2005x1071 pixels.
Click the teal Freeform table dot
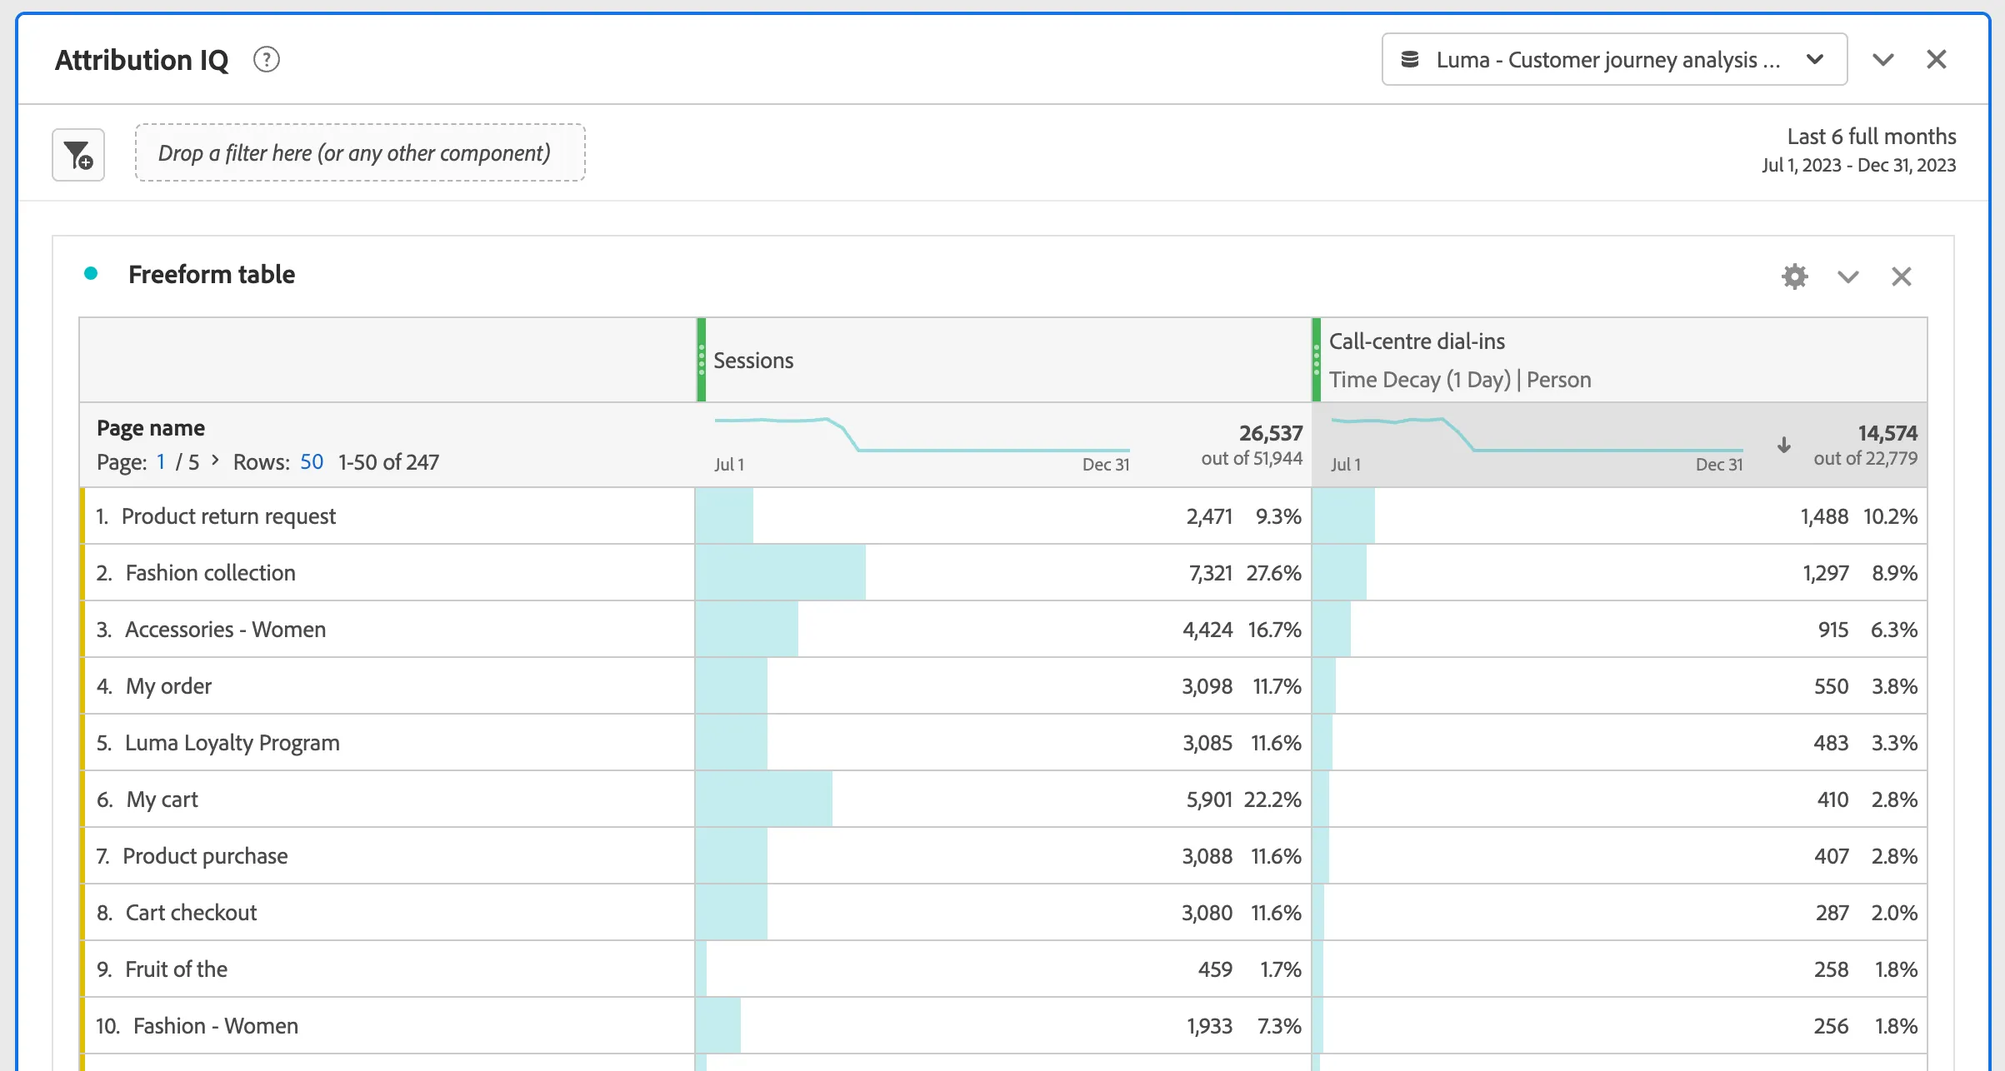point(91,273)
